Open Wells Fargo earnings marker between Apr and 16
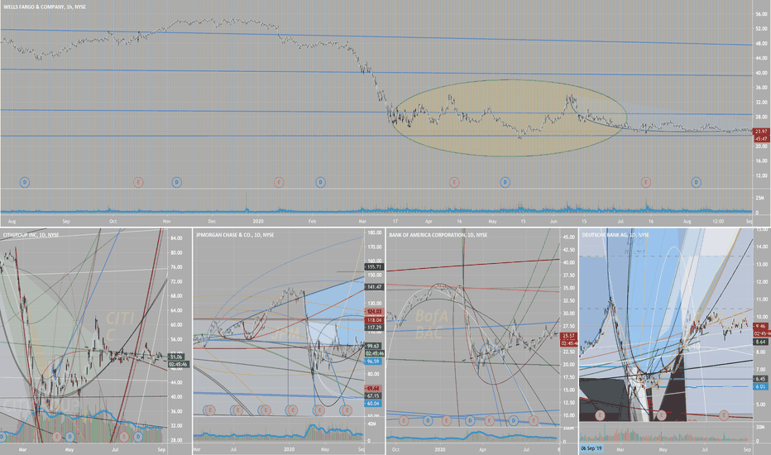 coord(454,183)
